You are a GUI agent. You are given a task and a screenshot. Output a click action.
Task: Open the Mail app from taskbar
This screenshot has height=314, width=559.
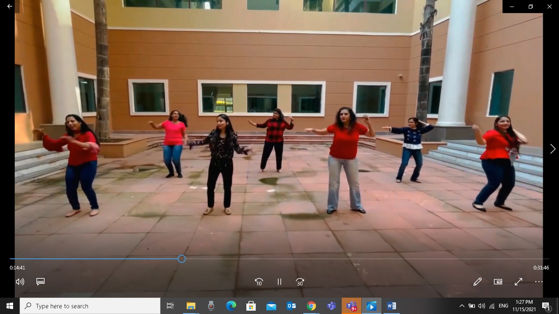271,306
